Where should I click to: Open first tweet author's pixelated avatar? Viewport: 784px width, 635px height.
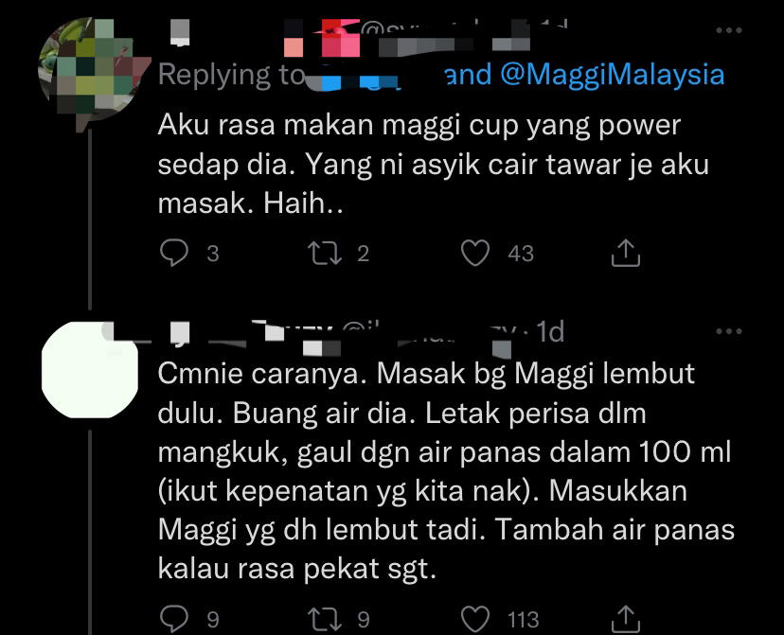pos(91,71)
